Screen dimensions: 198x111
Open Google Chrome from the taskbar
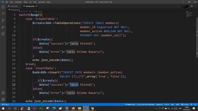[92, 108]
